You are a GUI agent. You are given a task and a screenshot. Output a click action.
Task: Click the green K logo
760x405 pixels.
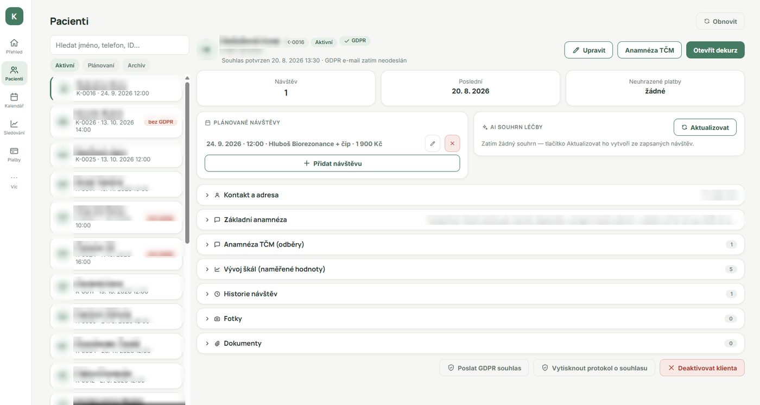(x=14, y=16)
